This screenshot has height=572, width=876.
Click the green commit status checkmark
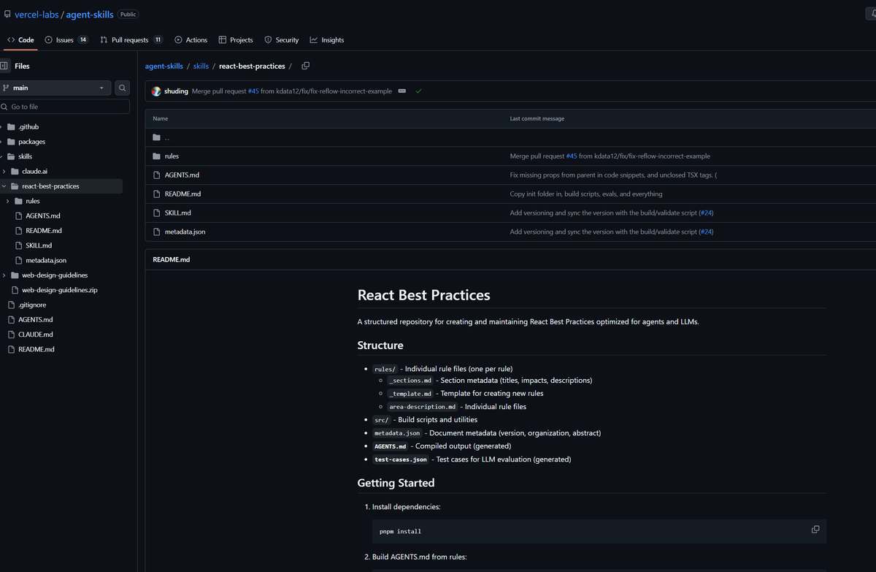point(419,91)
